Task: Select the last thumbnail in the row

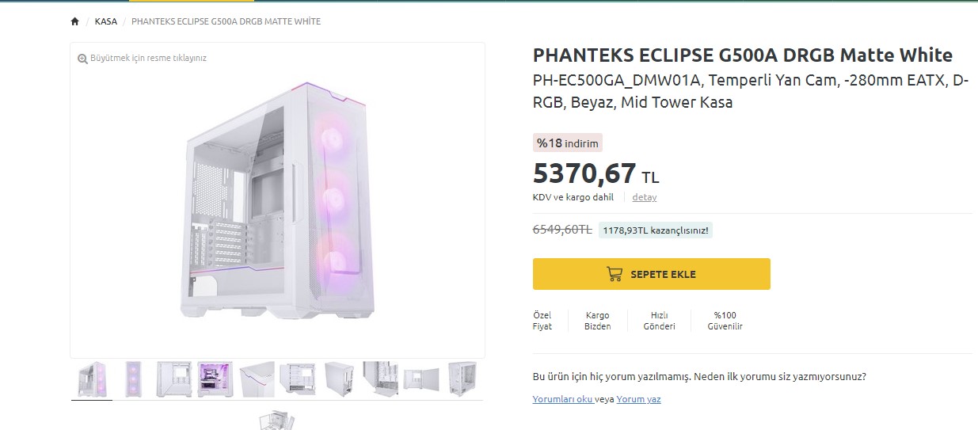Action: click(x=462, y=379)
